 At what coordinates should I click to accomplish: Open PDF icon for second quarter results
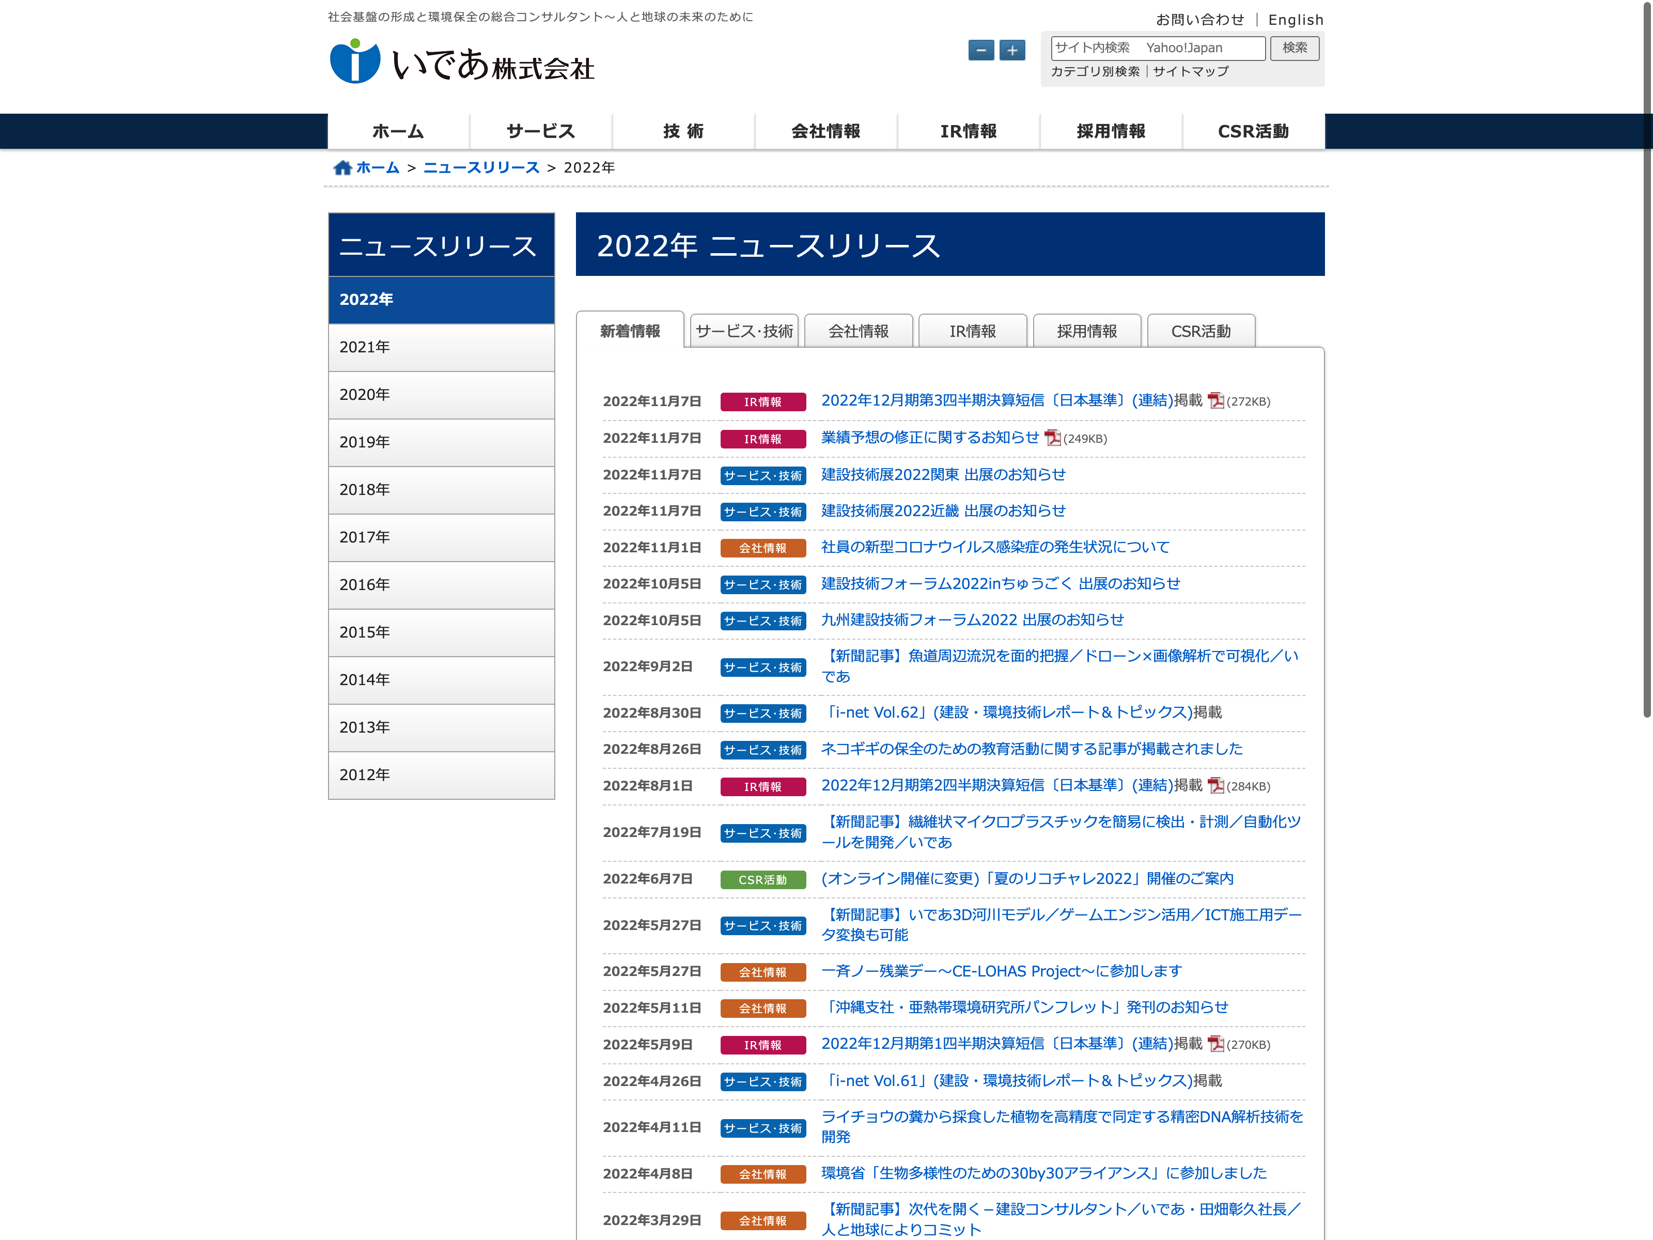1215,785
